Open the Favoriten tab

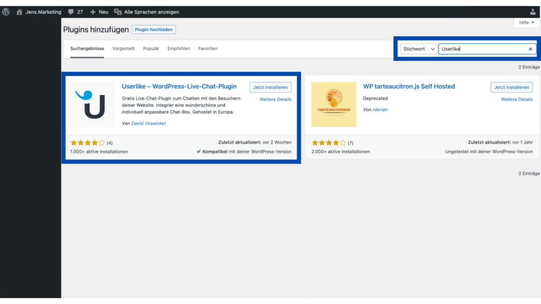pos(208,49)
